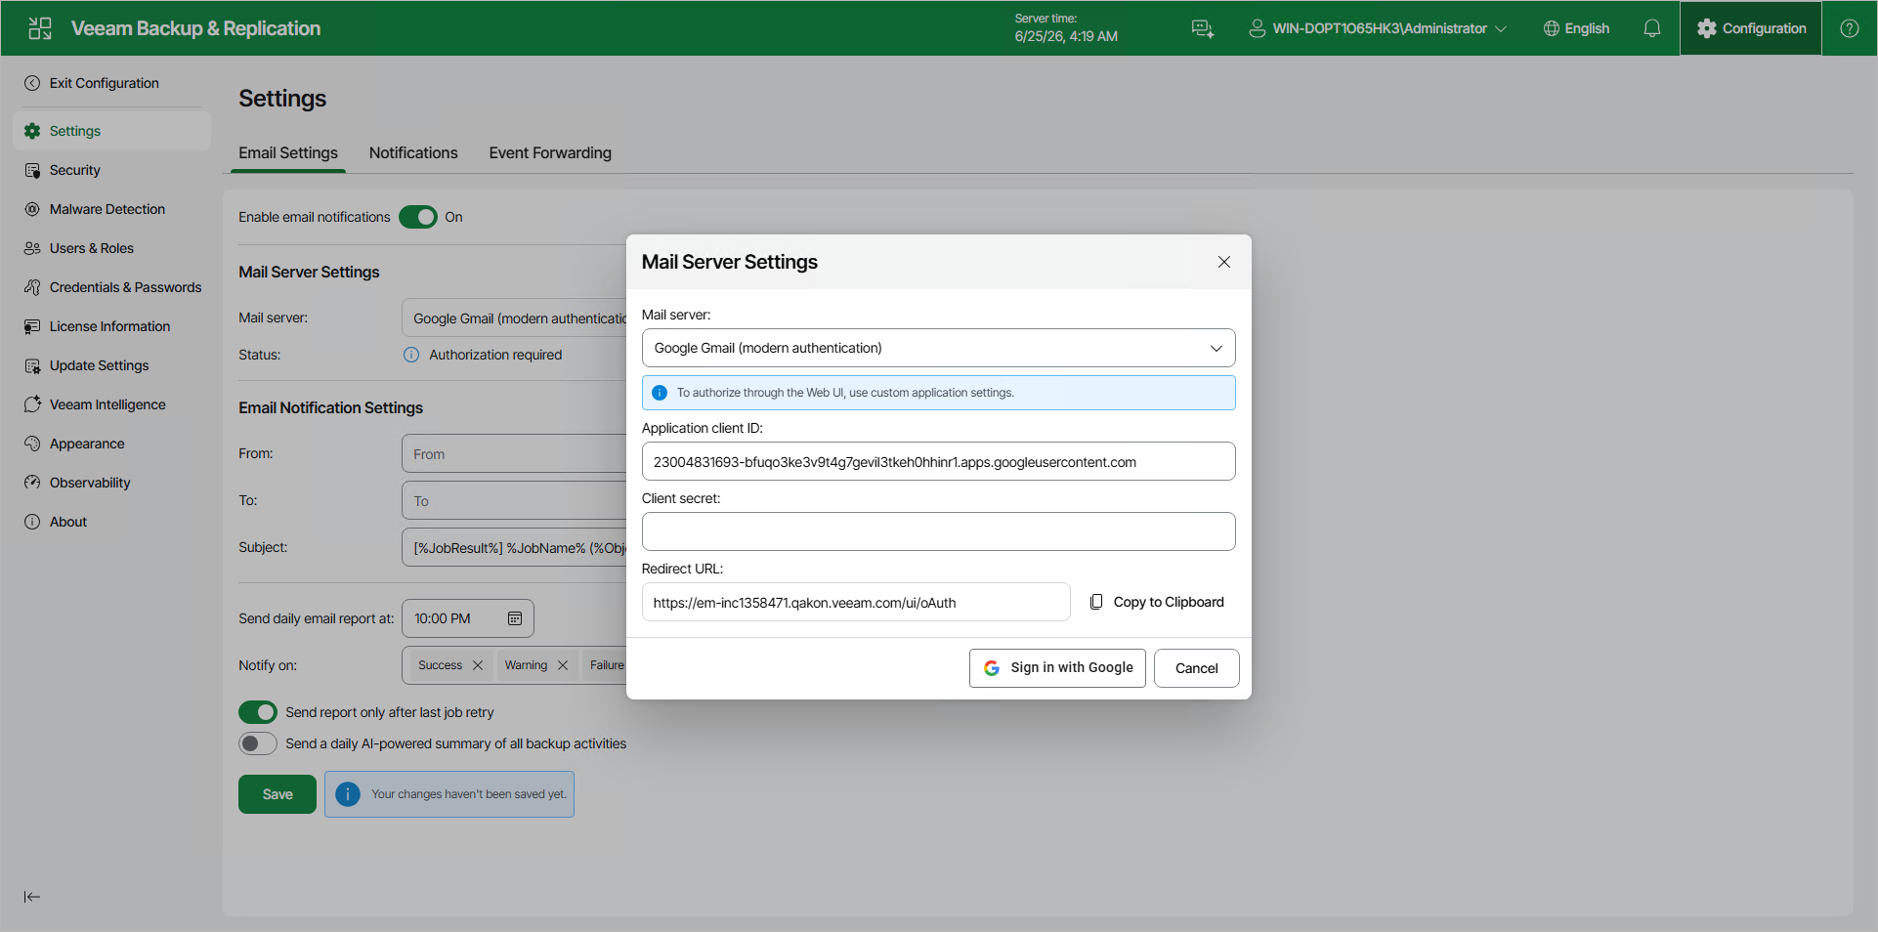Click the Redirect URL field
Viewport: 1878px width, 932px height.
[856, 602]
